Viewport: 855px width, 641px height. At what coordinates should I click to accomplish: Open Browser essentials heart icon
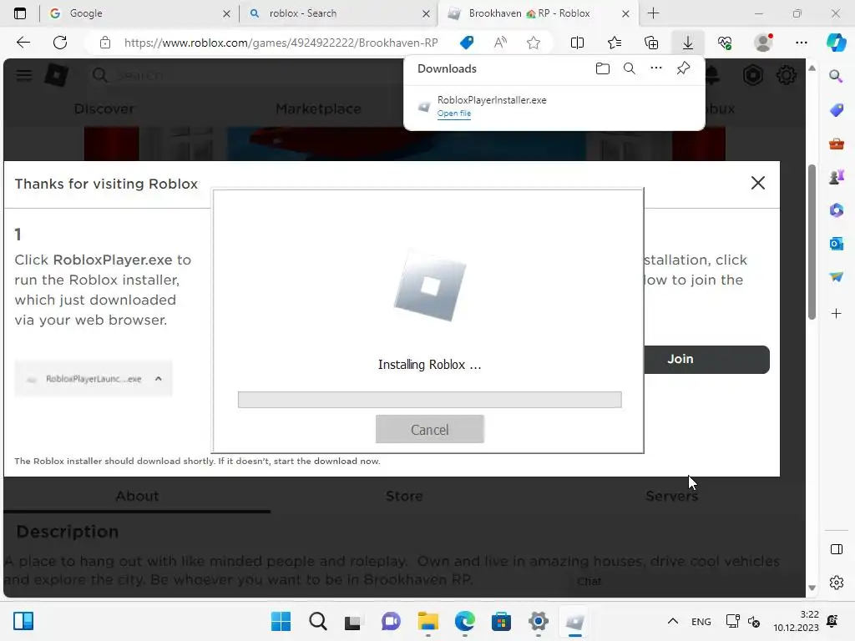(725, 43)
